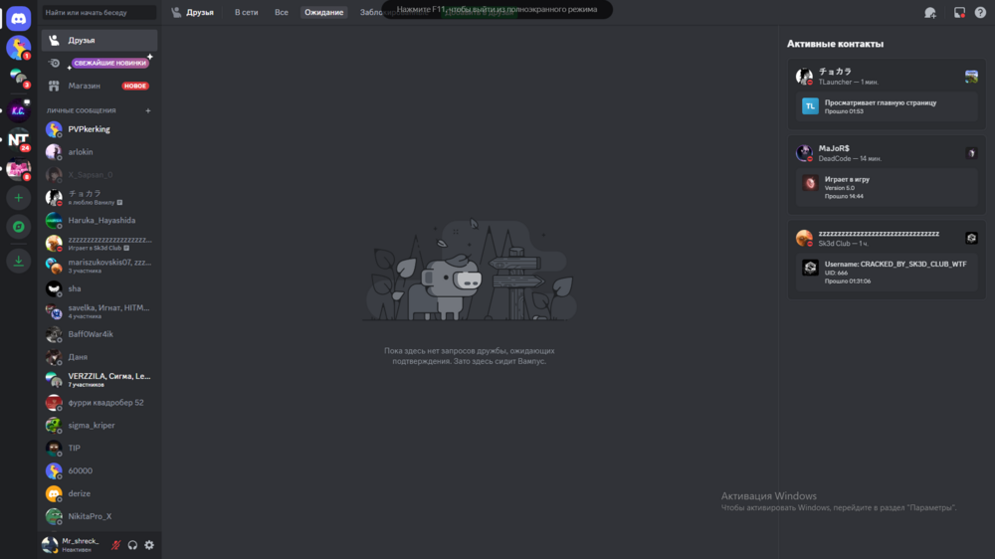Viewport: 995px width, 559px height.
Task: Toggle microphone mute in user panel
Action: click(x=115, y=545)
